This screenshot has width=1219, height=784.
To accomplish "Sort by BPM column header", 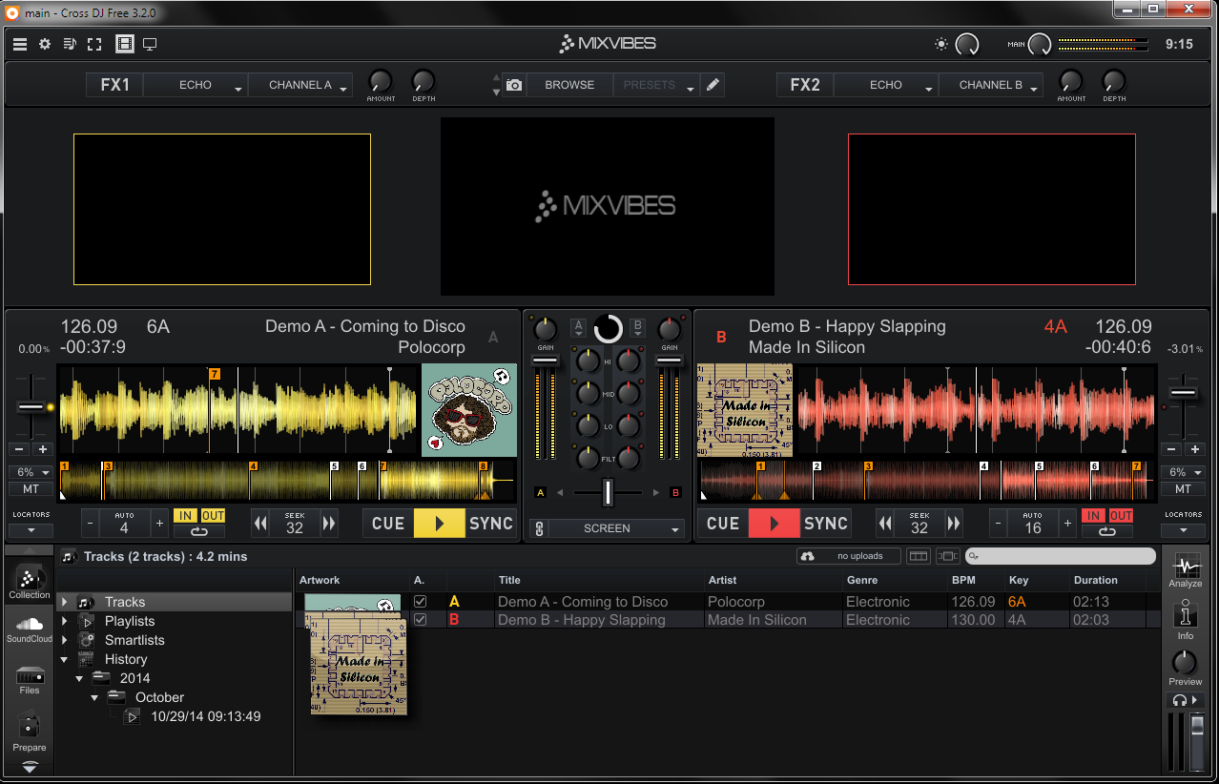I will (x=963, y=580).
